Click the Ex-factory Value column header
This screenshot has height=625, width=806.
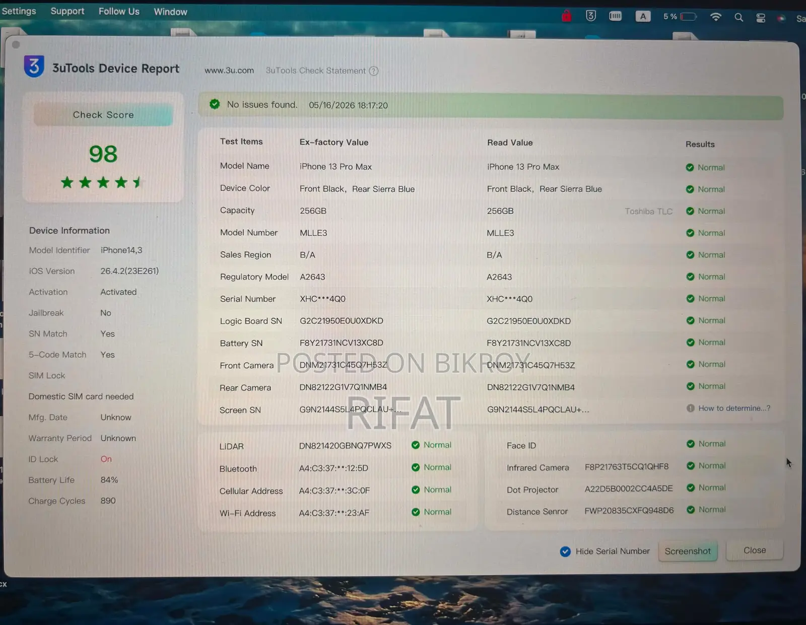click(334, 143)
